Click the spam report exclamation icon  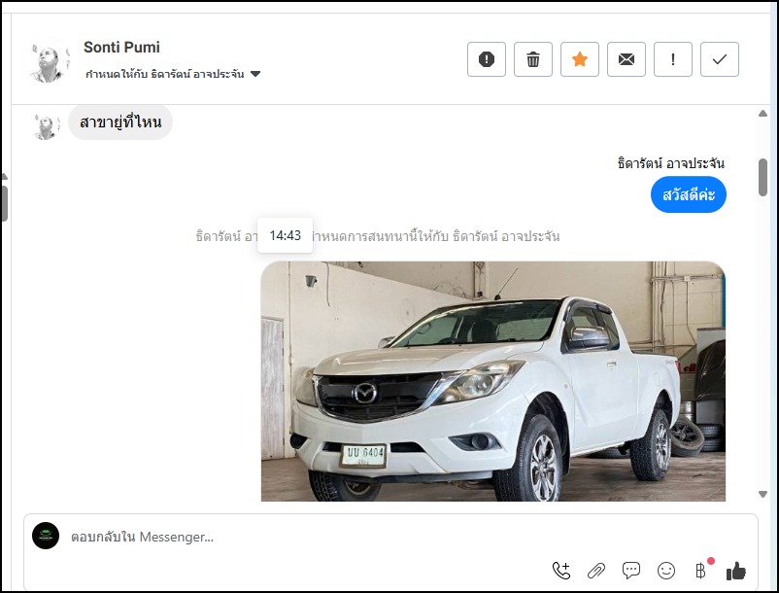[487, 59]
